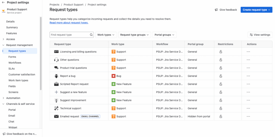
Task: Click the lock icon in Licensing and billing row
Action: (221, 52)
